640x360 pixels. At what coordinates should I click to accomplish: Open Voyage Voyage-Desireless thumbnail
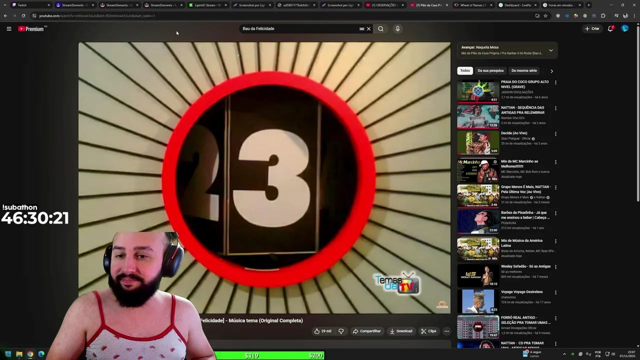478,301
